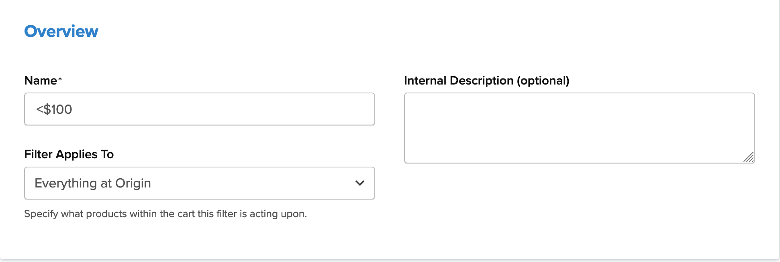Click the Name input field

click(x=199, y=109)
